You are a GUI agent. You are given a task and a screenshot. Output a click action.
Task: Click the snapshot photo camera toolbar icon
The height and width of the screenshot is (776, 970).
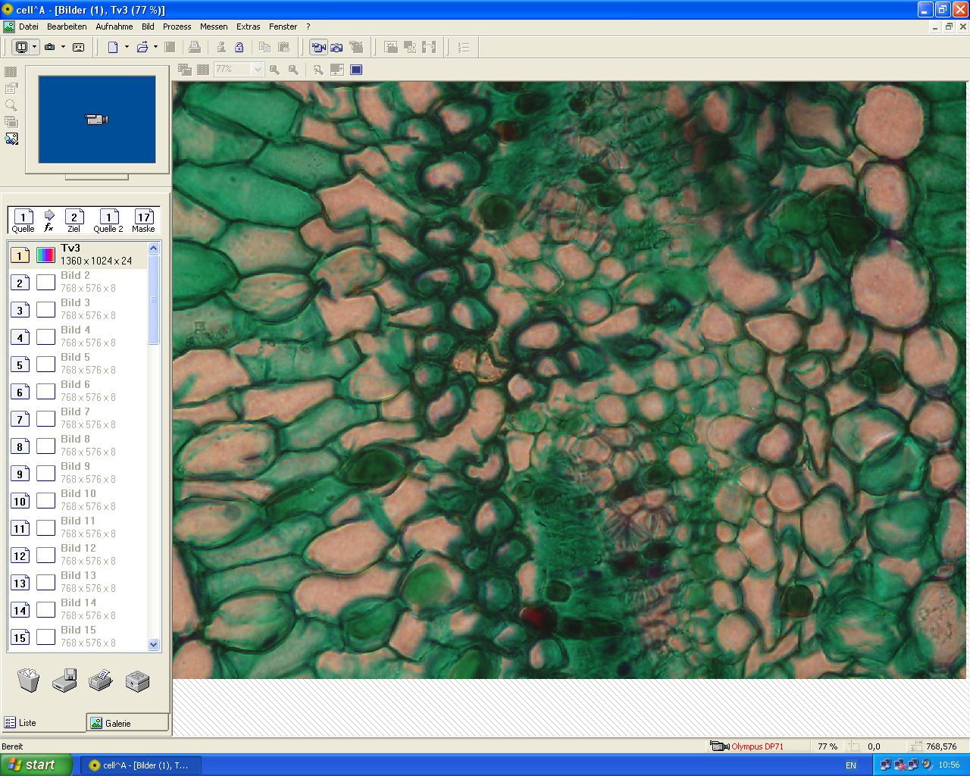[x=336, y=47]
